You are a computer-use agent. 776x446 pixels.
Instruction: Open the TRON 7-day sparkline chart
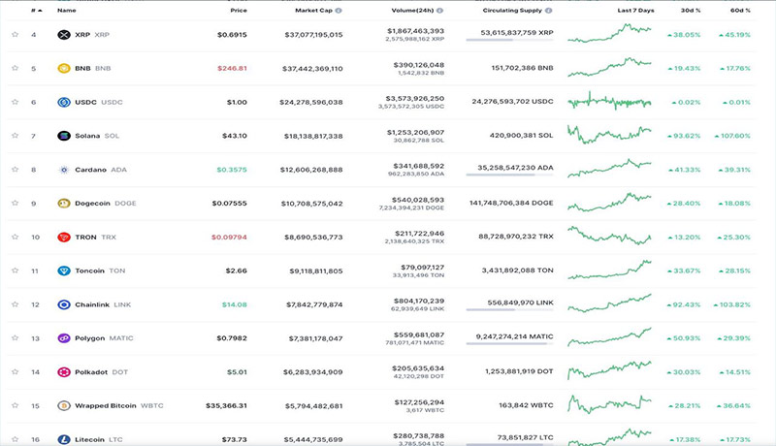(609, 236)
